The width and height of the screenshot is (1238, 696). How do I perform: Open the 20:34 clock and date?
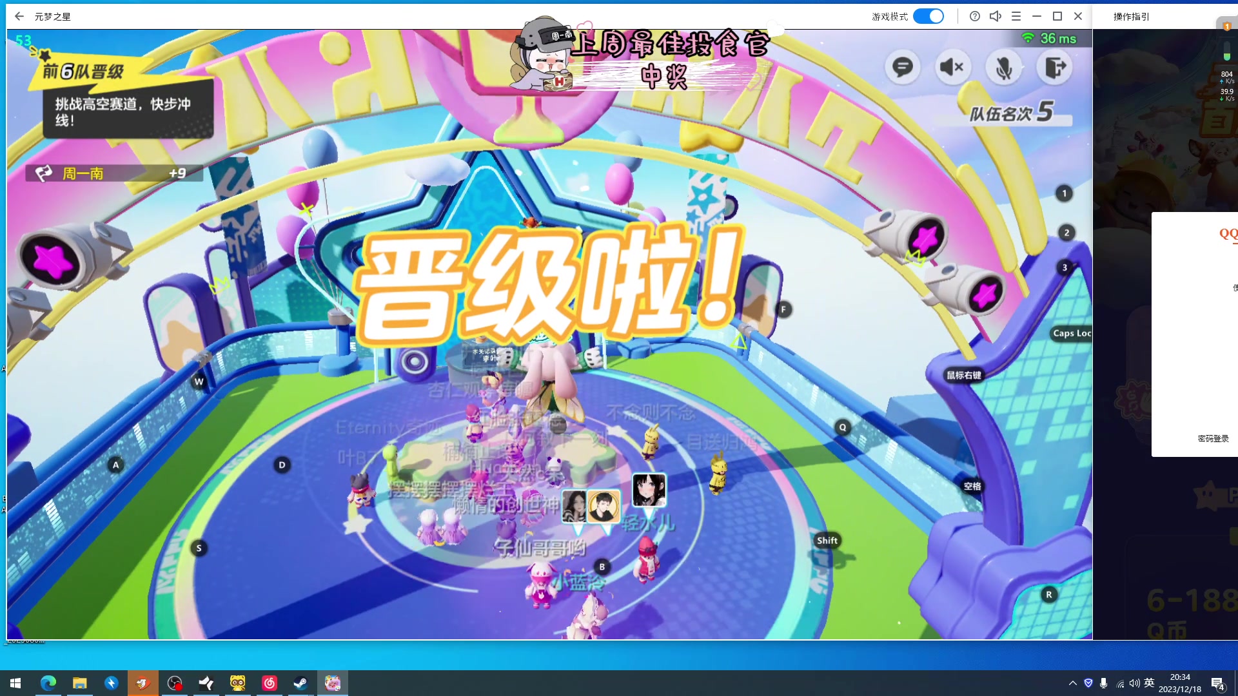click(x=1180, y=683)
